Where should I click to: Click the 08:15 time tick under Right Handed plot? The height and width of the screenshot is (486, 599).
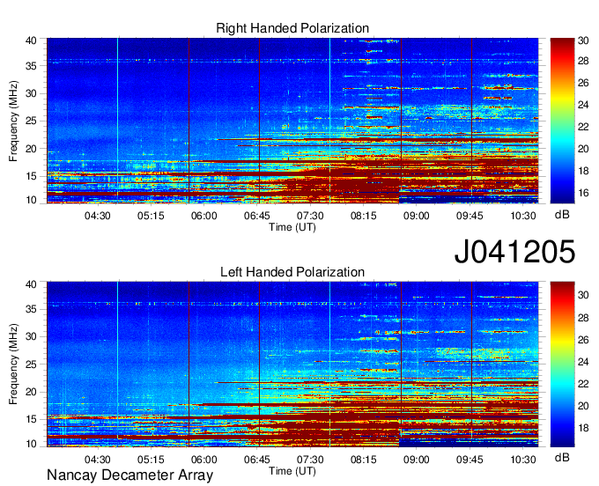point(364,216)
